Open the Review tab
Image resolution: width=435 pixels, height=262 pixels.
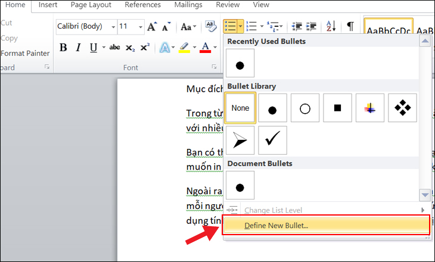228,5
